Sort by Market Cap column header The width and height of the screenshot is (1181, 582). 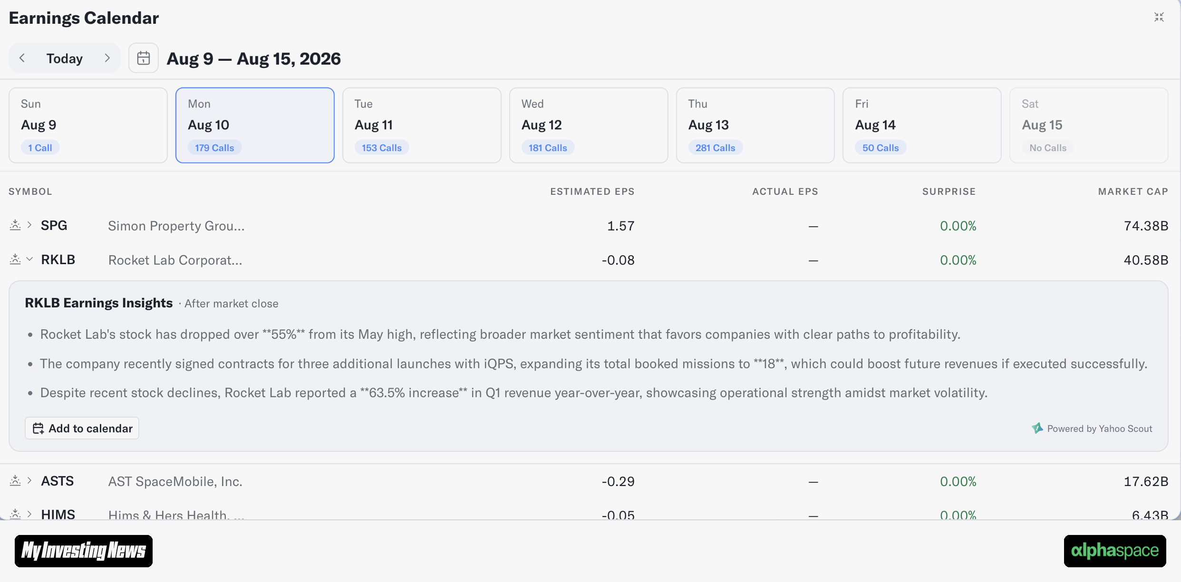click(x=1133, y=191)
